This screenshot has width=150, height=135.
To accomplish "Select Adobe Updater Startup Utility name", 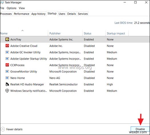I will 29,59.
